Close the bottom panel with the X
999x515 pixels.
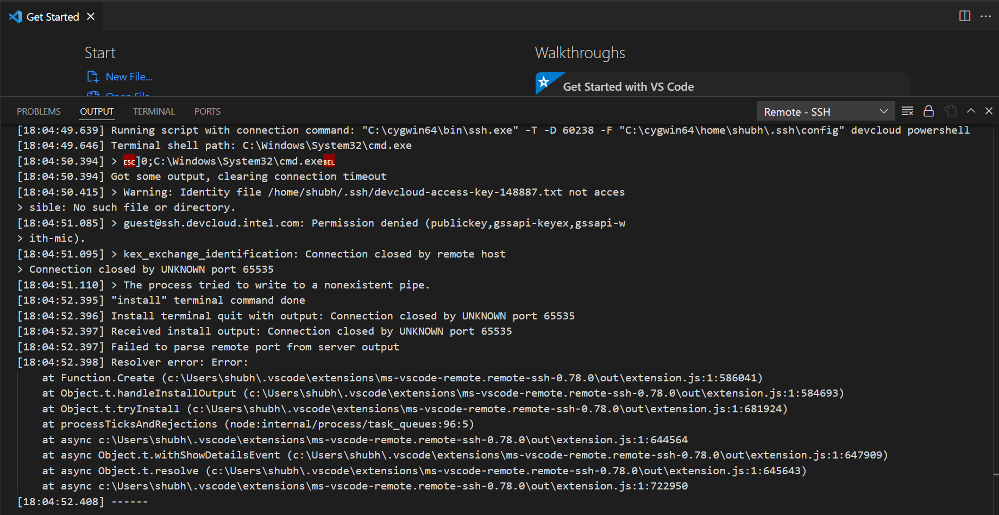[989, 111]
